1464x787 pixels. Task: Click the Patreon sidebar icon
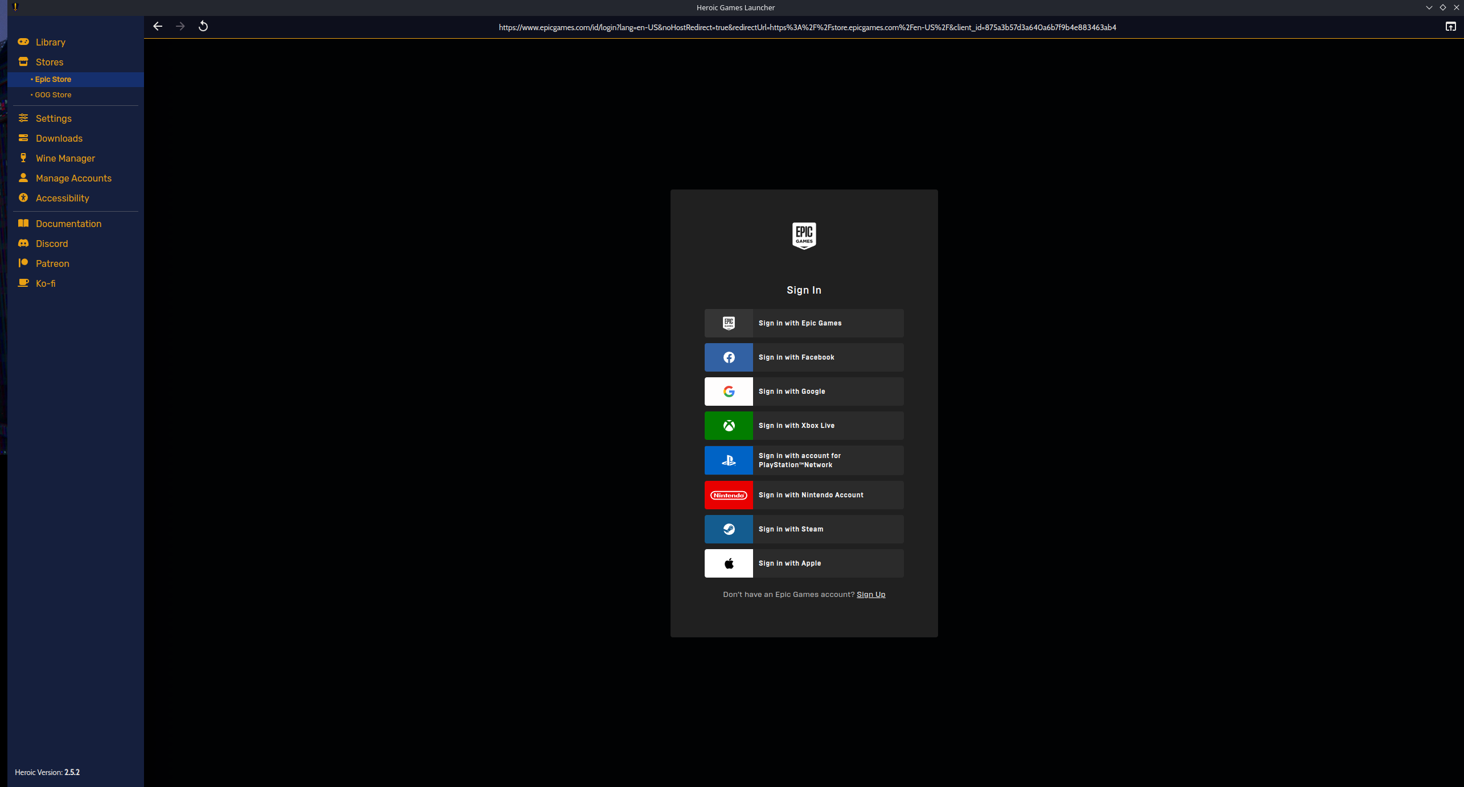(x=23, y=263)
